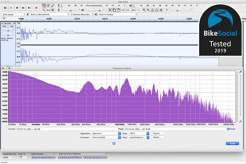This screenshot has height=164, width=246.
Task: Click the Cursor readout field
Action: tap(67, 129)
